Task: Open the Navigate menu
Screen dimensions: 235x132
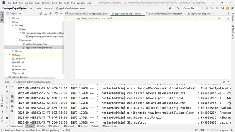Action: [29, 3]
